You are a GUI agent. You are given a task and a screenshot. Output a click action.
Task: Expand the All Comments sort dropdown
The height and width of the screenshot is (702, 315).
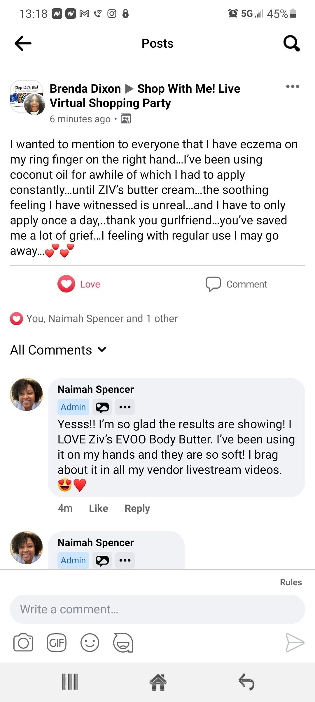(x=58, y=350)
